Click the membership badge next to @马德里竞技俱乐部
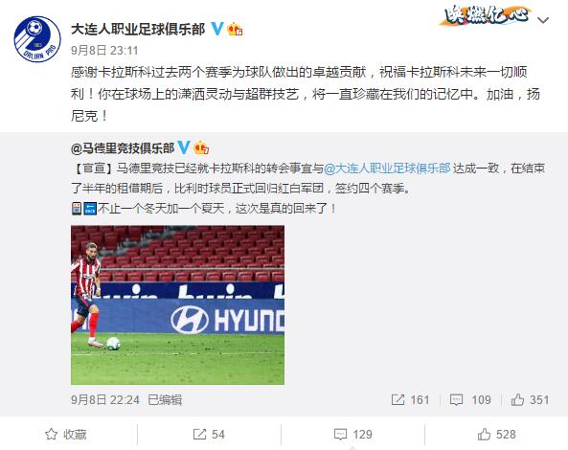Image resolution: width=568 pixels, height=450 pixels. [201, 147]
